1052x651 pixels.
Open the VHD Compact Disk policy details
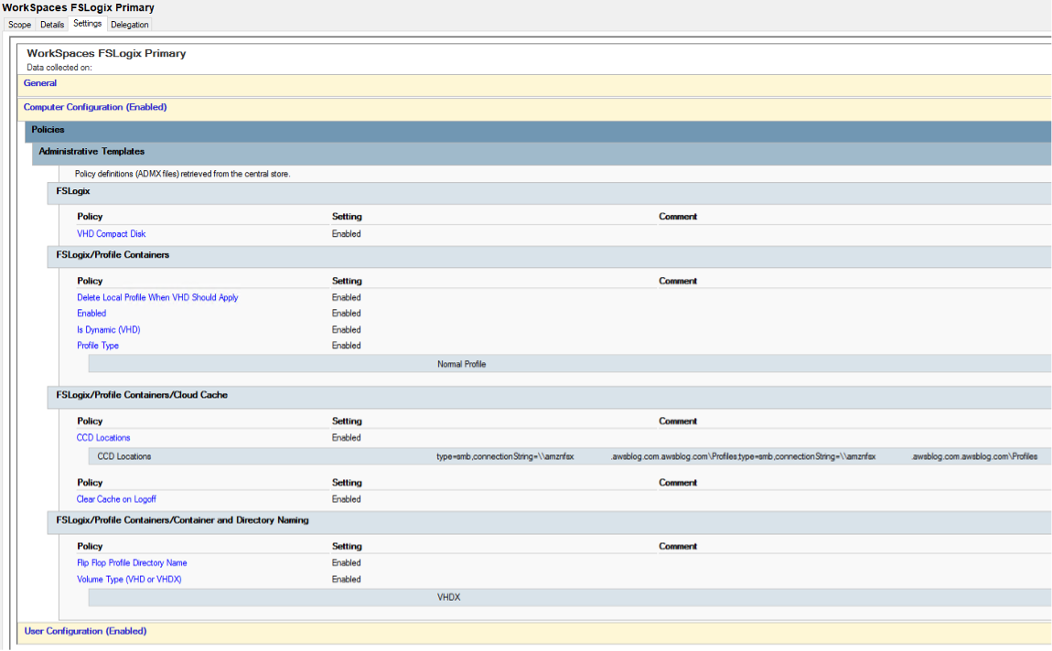pos(111,233)
